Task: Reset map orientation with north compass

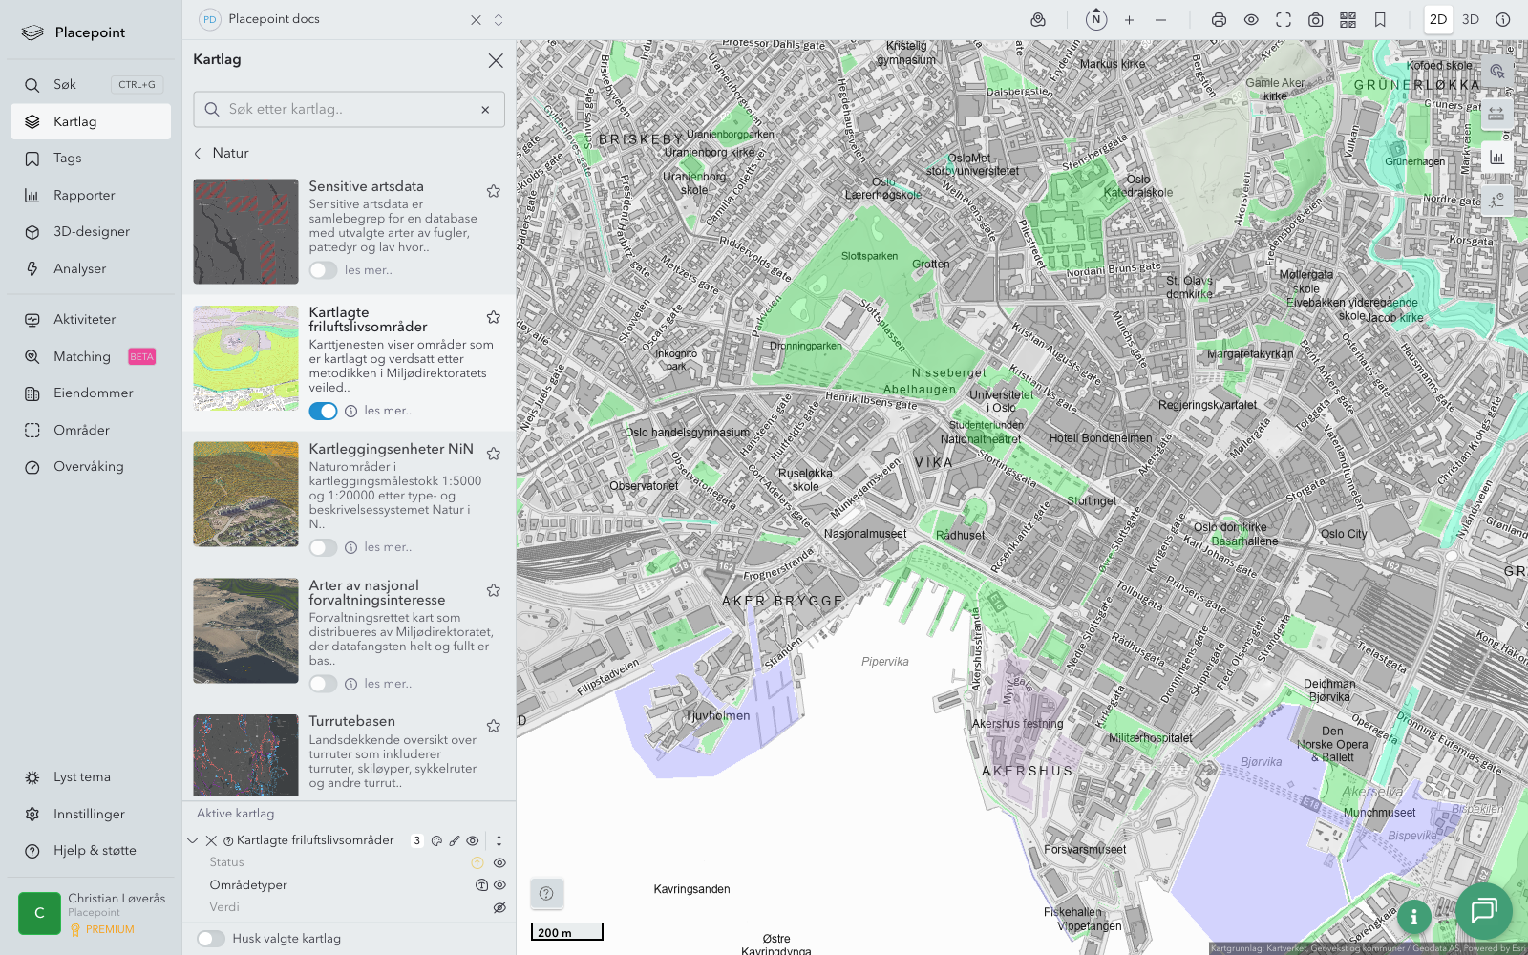Action: click(x=1096, y=20)
